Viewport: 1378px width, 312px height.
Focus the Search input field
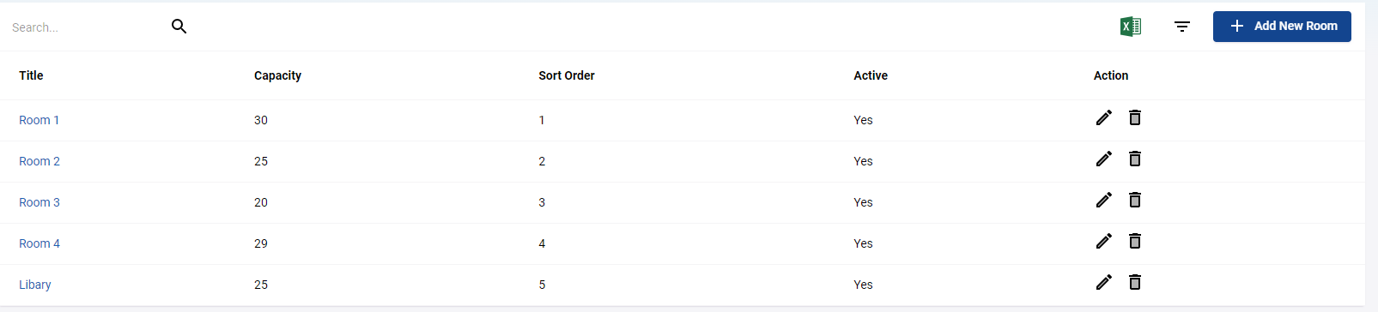pyautogui.click(x=86, y=27)
